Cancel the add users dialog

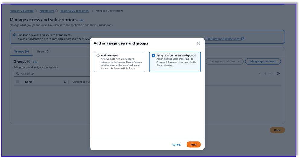tap(176, 145)
